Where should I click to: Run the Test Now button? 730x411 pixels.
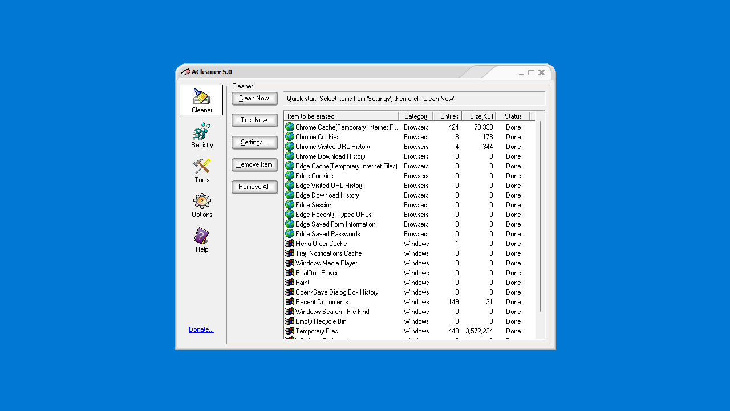pyautogui.click(x=254, y=120)
